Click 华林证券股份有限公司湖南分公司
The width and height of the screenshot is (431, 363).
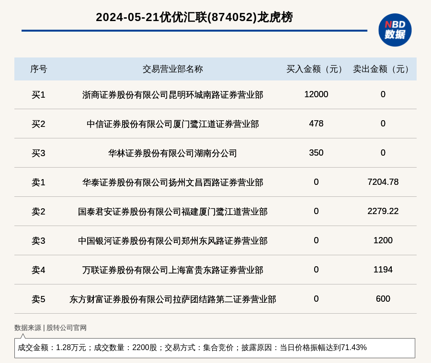[172, 153]
